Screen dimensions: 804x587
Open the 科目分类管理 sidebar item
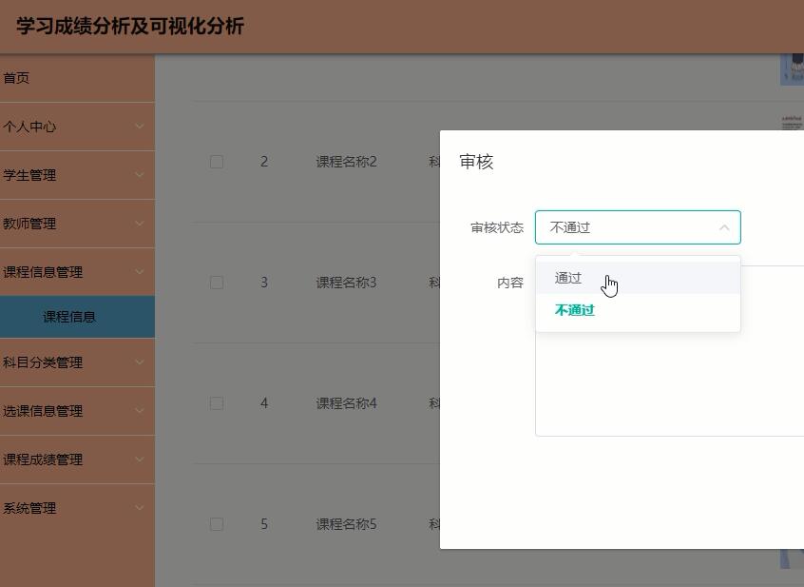coord(77,362)
